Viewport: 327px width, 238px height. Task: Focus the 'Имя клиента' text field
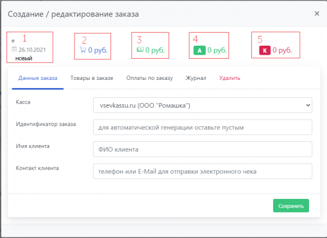click(202, 149)
